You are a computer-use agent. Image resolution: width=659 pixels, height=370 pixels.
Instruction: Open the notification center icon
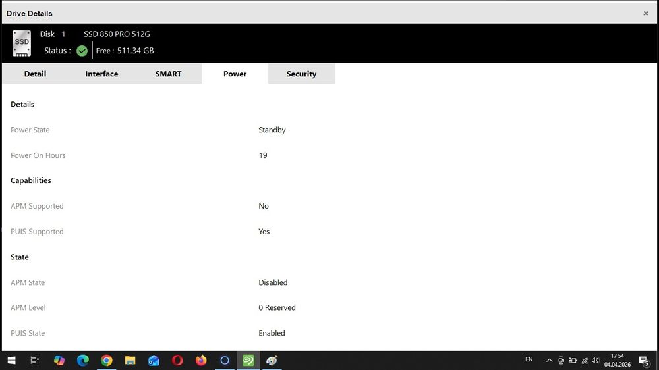(x=644, y=360)
